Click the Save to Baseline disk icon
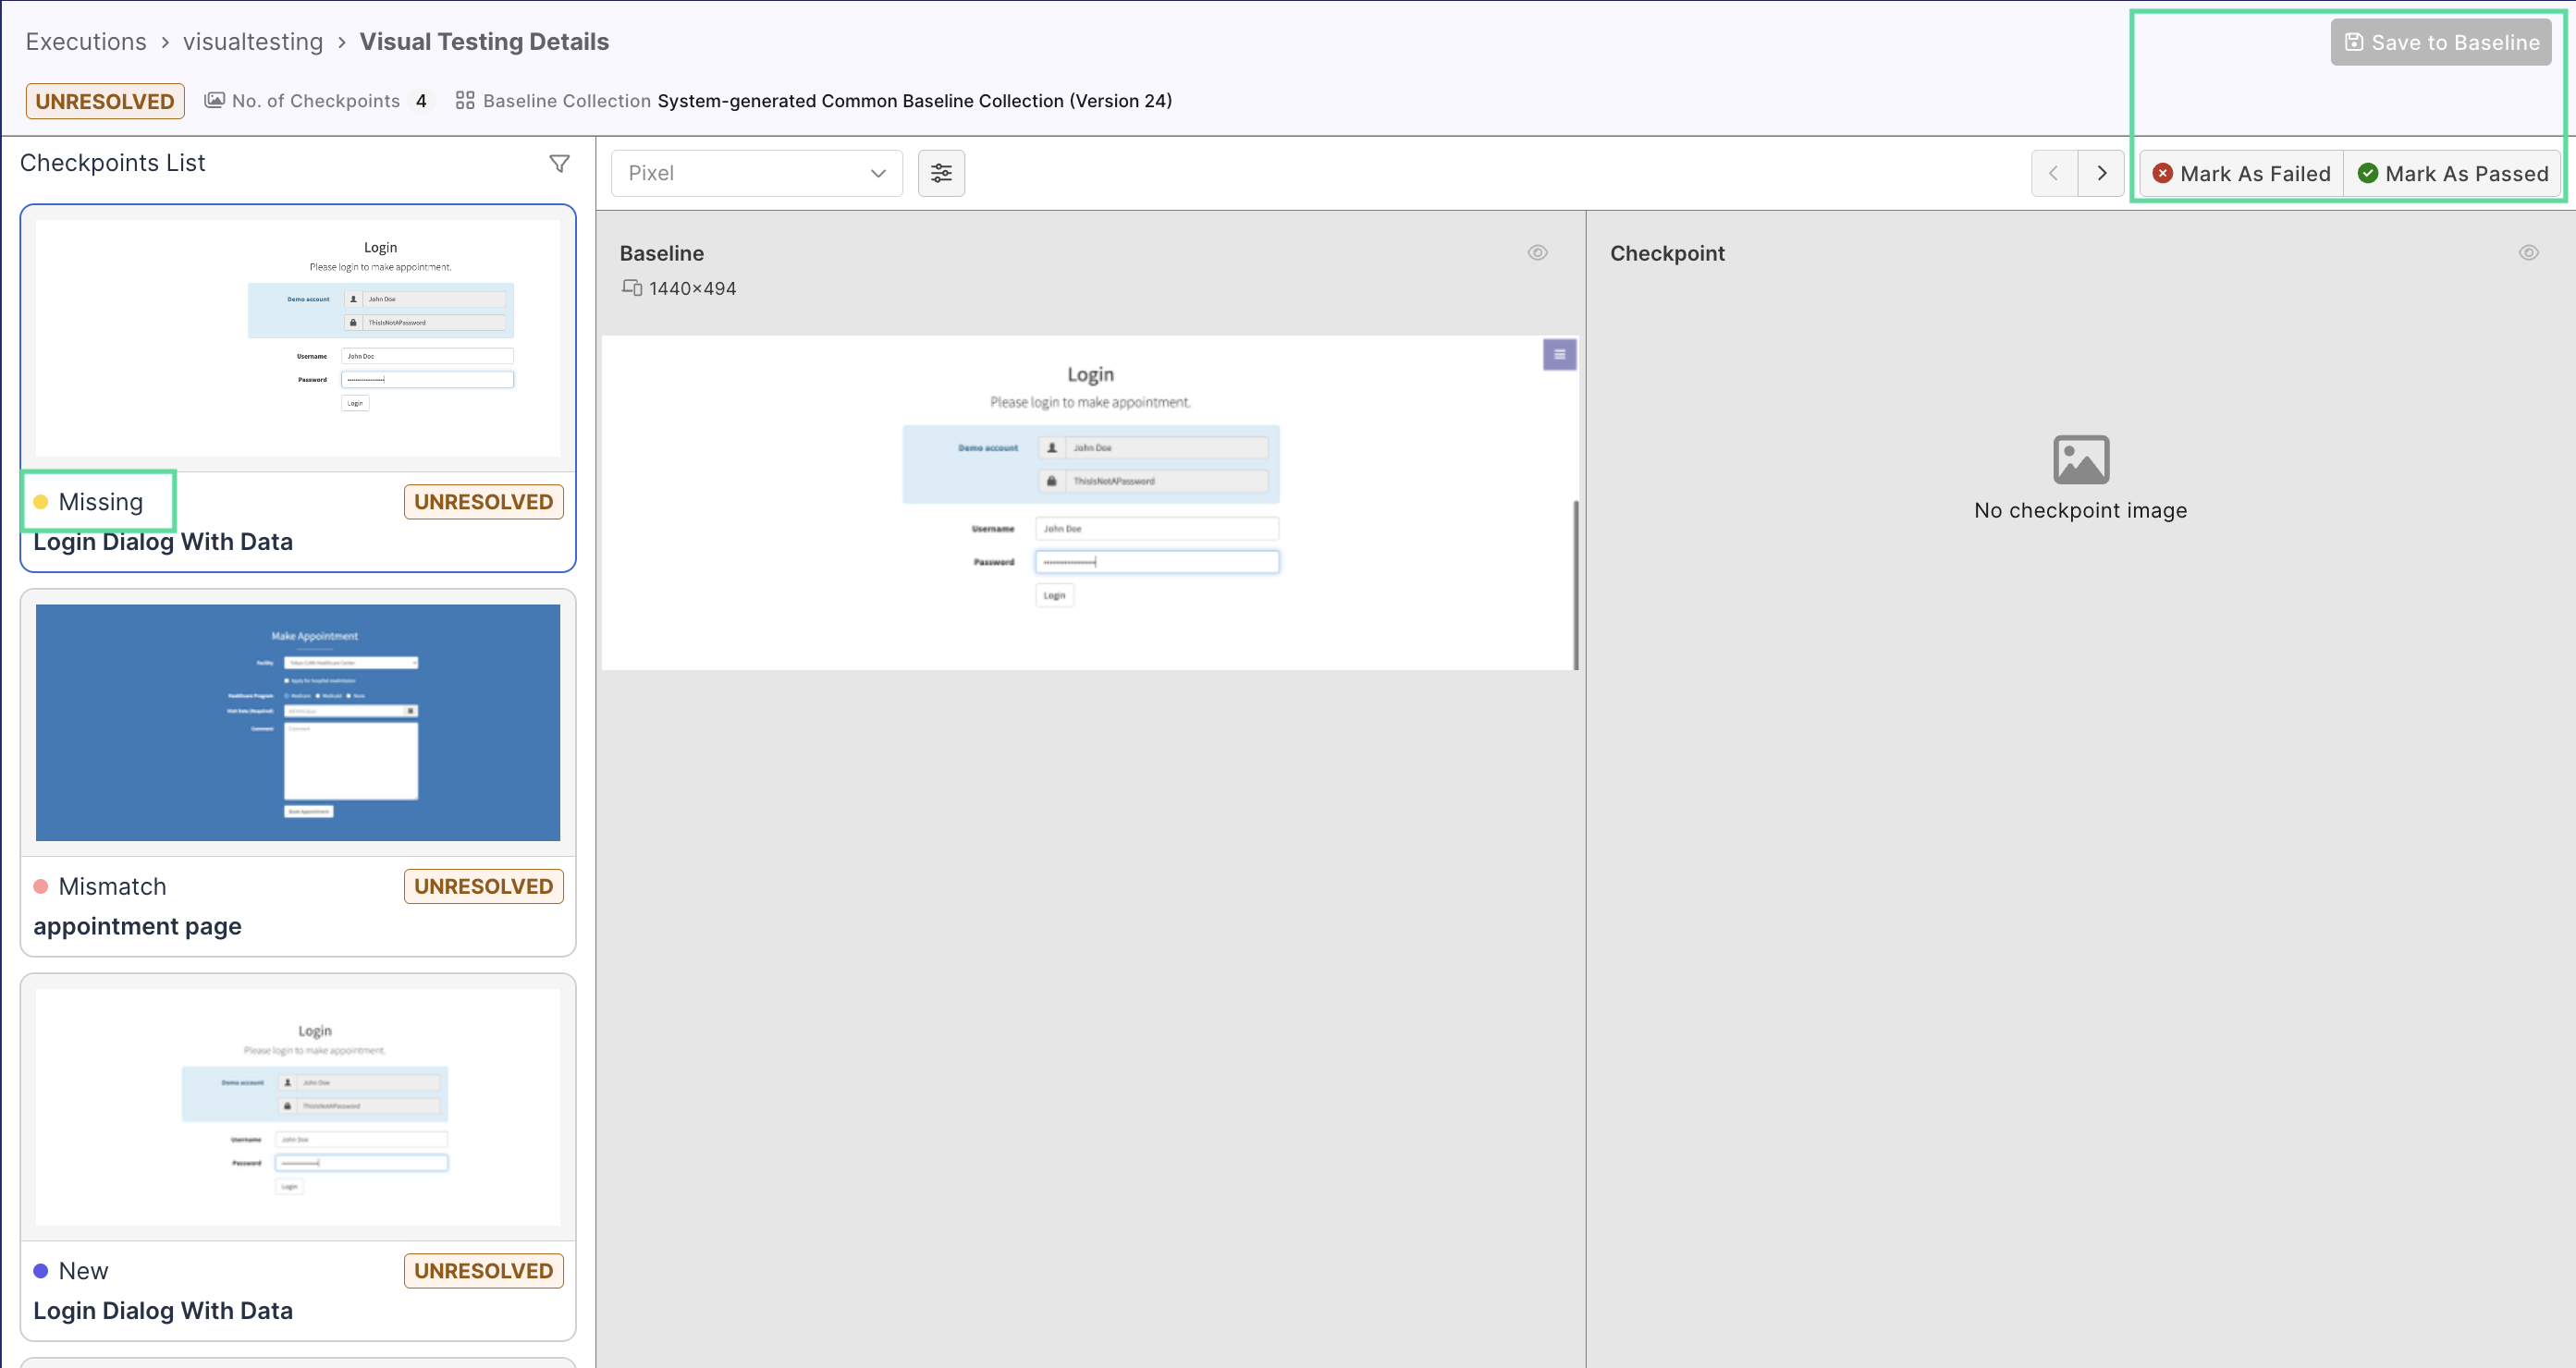This screenshot has height=1368, width=2576. [2354, 42]
